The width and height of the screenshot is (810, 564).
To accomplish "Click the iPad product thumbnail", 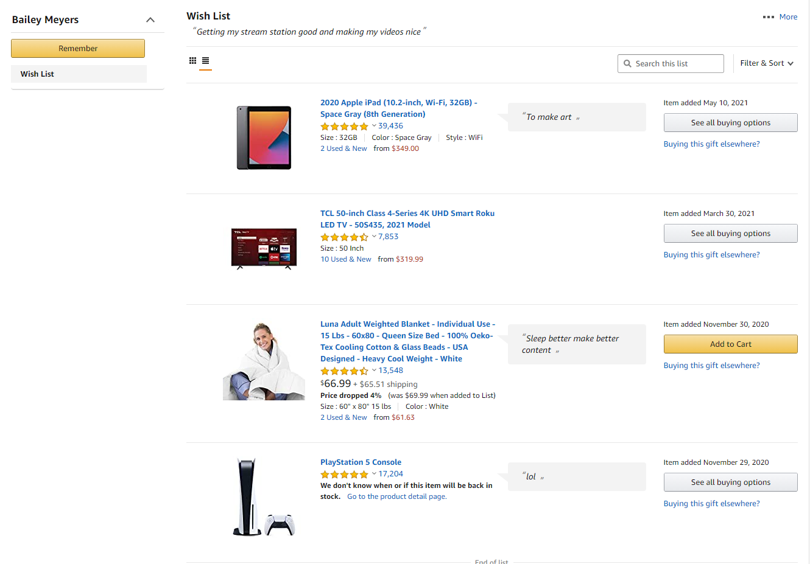I will tap(264, 138).
